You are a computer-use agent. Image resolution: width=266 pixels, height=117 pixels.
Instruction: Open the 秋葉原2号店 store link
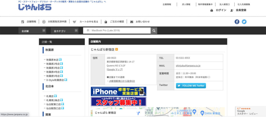click(53, 64)
